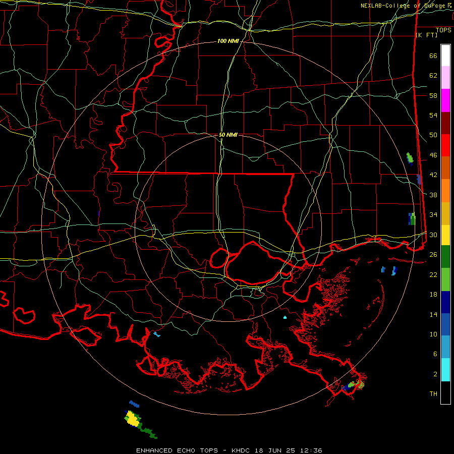Viewport: 454px width, 454px height.
Task: Click the medium blue legend swatch
Action: point(445,324)
